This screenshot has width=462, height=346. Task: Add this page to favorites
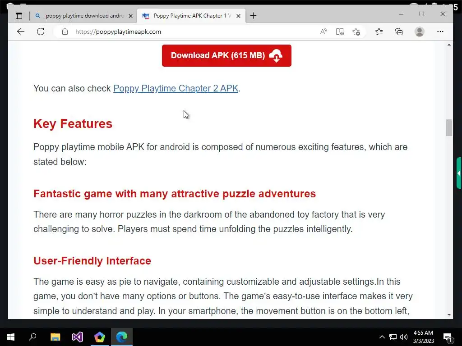point(356,32)
